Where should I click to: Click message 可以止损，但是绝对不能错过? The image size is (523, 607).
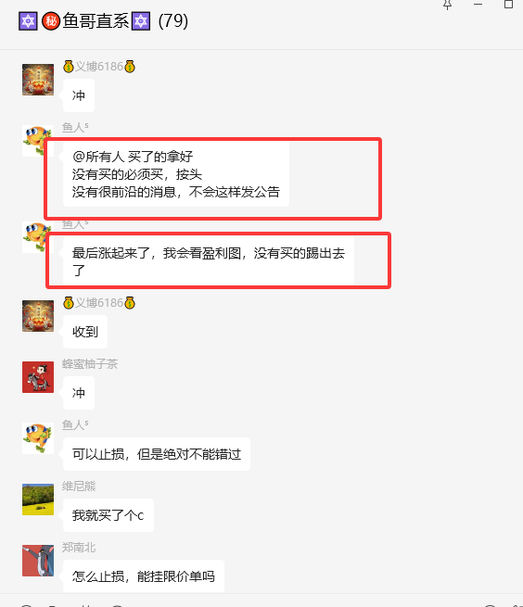click(x=157, y=454)
